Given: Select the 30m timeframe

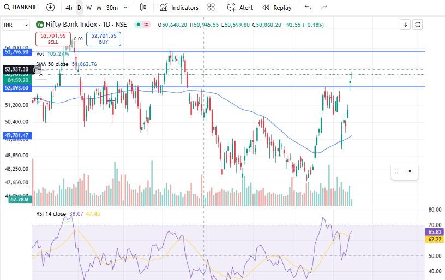Looking at the screenshot, I should click(x=112, y=8).
